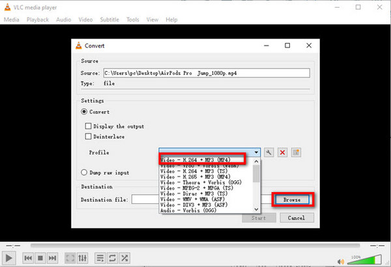The height and width of the screenshot is (267, 391).
Task: Create a new profile icon
Action: 296,152
